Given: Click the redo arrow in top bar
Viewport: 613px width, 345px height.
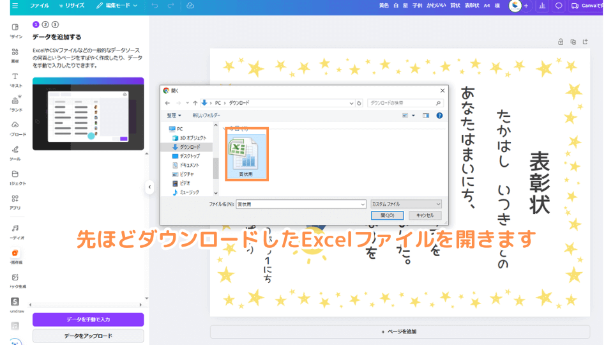Looking at the screenshot, I should coord(171,6).
